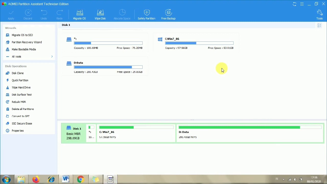
Task: Click 'Capacity : 200.43GB' text
Action: tap(86, 72)
